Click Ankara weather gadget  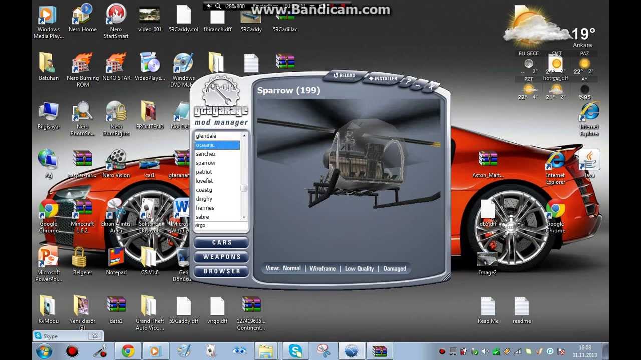pos(556,52)
